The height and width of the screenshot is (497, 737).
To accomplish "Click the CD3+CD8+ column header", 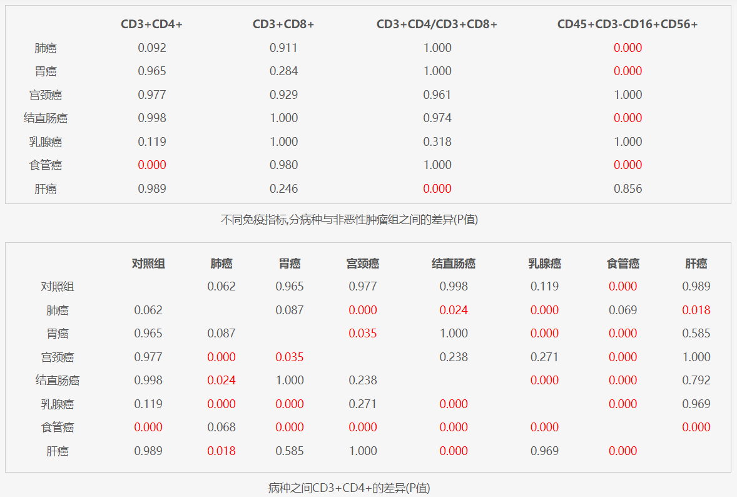I will tap(283, 24).
